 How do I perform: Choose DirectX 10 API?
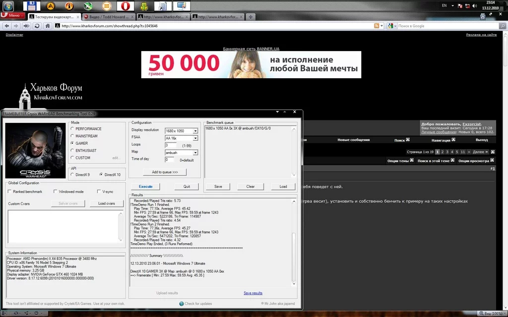(101, 174)
